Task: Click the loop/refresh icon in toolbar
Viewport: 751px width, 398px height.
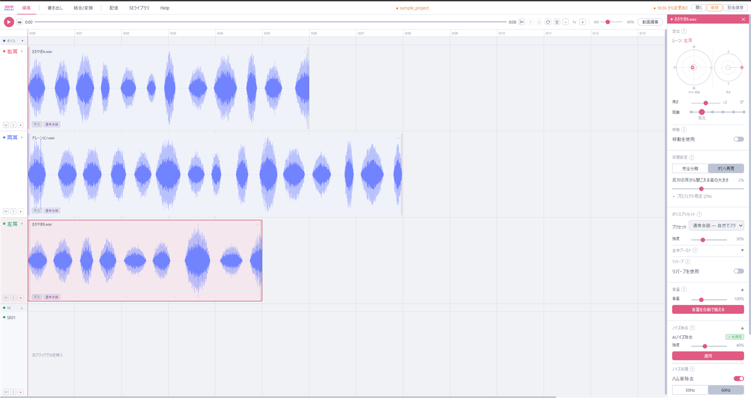Action: pyautogui.click(x=548, y=22)
